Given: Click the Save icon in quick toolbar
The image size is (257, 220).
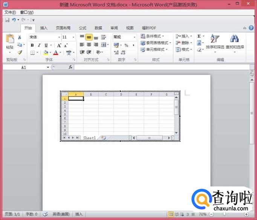Looking at the screenshot, I should 8,20.
